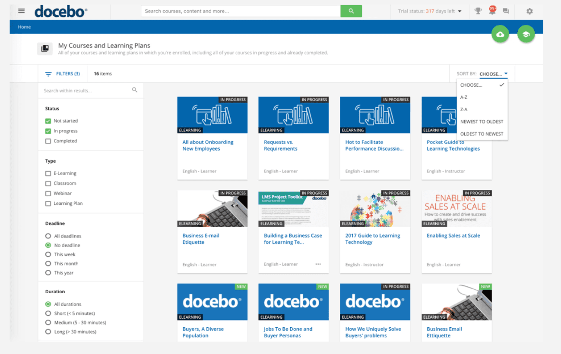
Task: Select the This month deadline option
Action: (48, 263)
